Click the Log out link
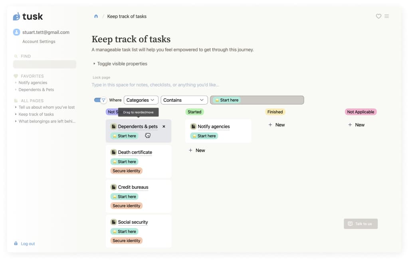 (x=28, y=244)
